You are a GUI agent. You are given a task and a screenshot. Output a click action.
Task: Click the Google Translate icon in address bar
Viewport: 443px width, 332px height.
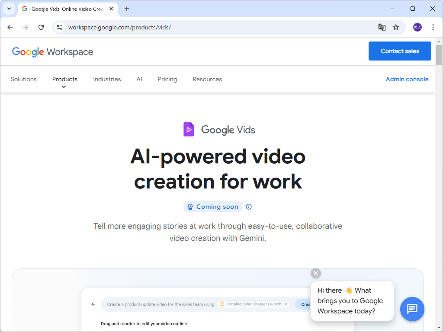pos(382,27)
